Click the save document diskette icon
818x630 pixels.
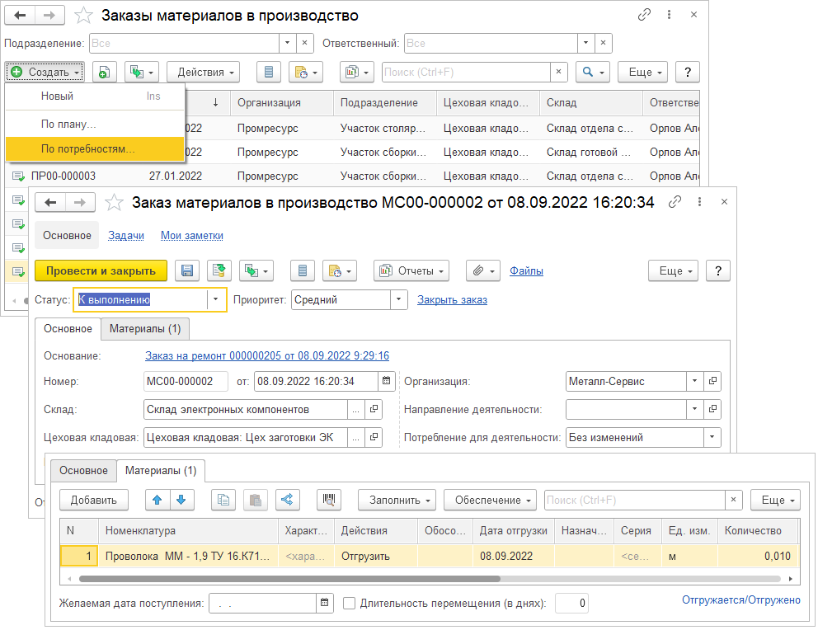click(x=187, y=270)
